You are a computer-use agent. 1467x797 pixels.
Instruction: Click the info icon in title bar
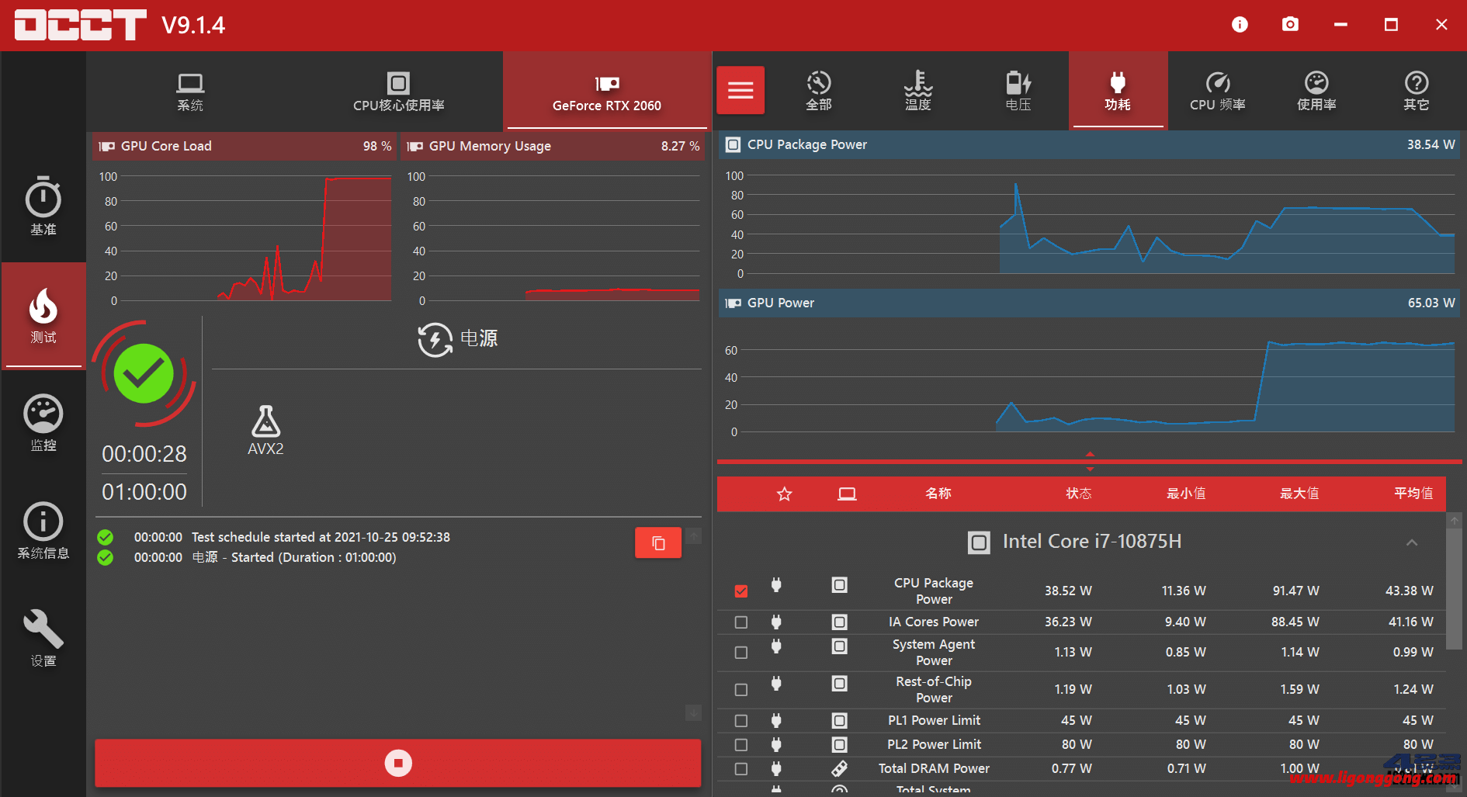tap(1240, 25)
